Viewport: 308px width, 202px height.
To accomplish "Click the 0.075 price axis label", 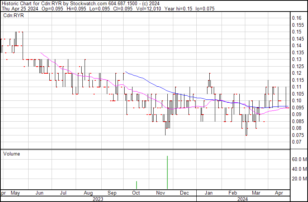I will pyautogui.click(x=298, y=135).
